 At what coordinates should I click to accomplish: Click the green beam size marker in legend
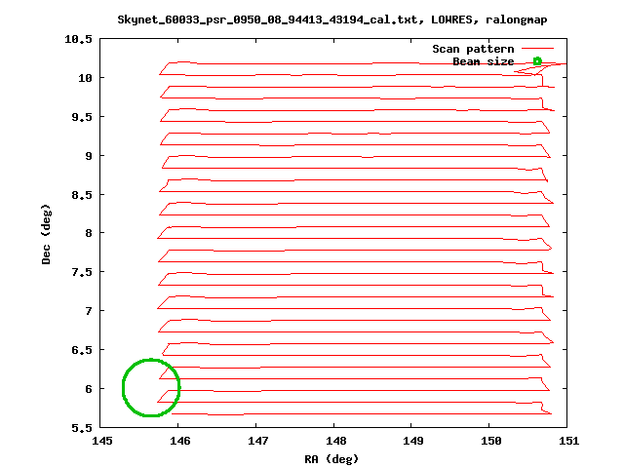537,61
